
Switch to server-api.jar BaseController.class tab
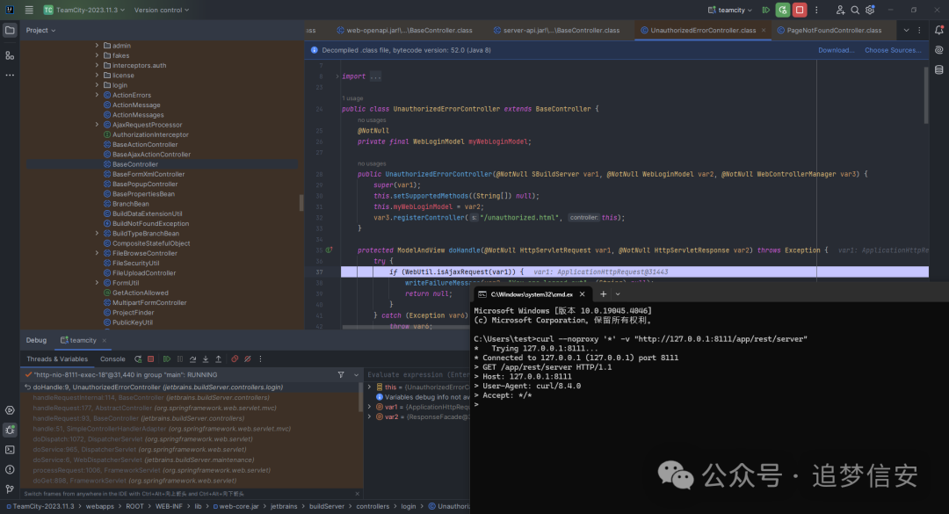pyautogui.click(x=556, y=30)
